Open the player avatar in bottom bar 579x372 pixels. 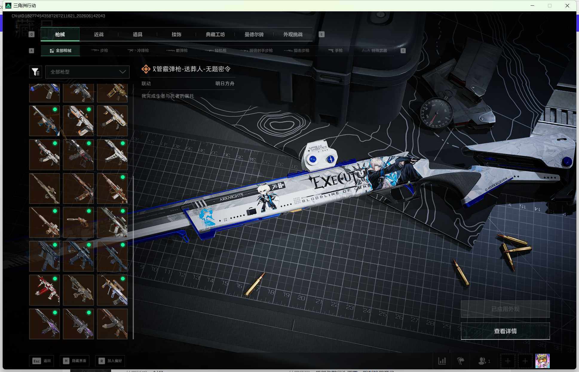point(542,361)
